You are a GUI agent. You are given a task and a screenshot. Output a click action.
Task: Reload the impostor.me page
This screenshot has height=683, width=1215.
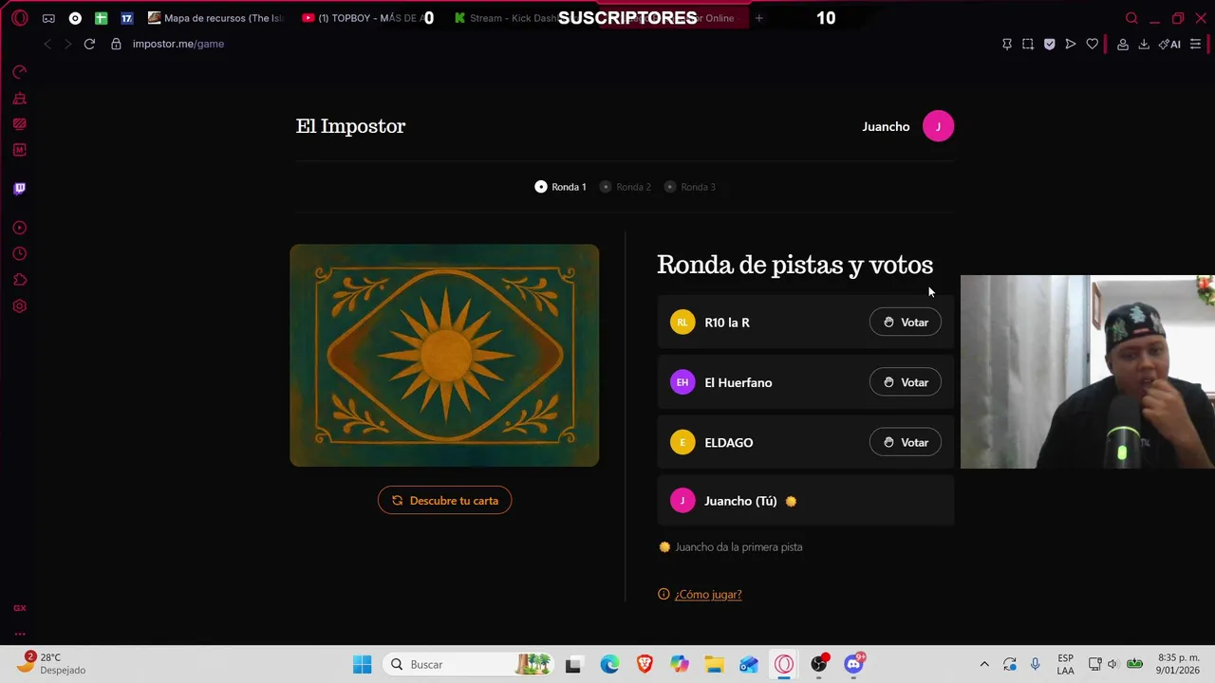pyautogui.click(x=89, y=44)
